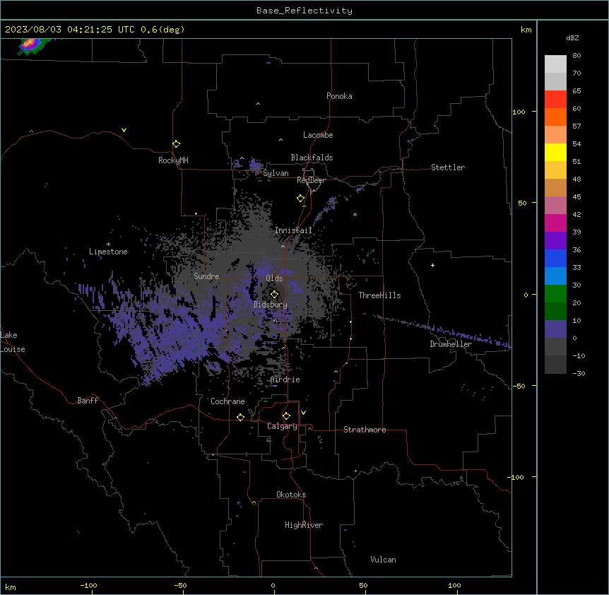Click the Limestone label
Viewport: 609px width, 595px height.
point(108,252)
